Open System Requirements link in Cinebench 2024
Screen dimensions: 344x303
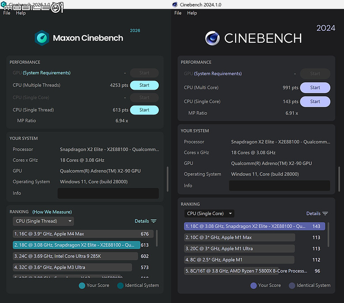tap(218, 74)
